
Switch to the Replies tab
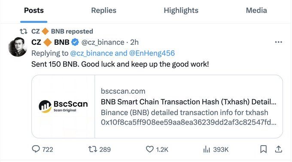pos(103,10)
